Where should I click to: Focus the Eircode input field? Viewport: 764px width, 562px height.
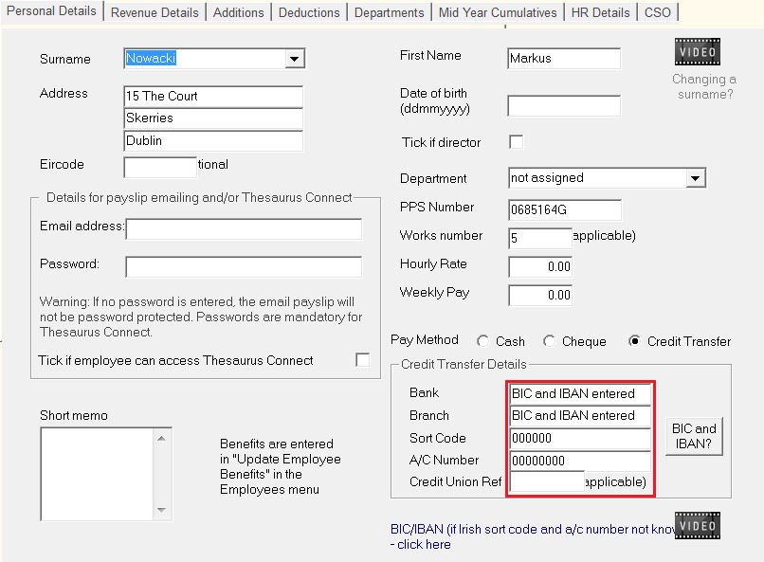160,167
